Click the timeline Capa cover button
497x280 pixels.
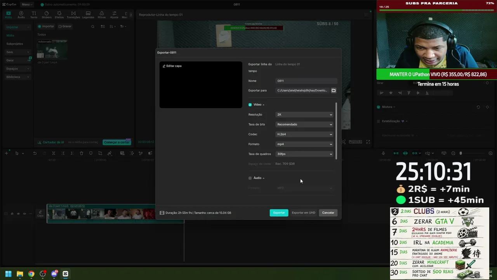click(x=40, y=213)
